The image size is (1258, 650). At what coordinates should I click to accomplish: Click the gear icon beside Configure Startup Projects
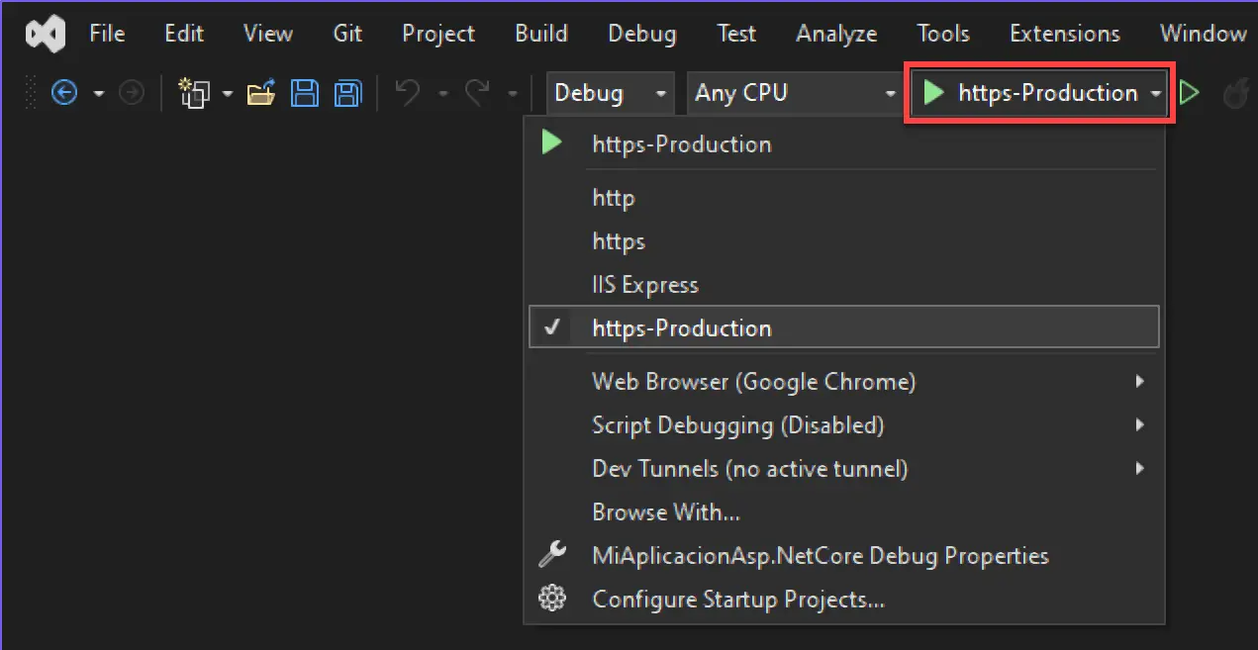click(551, 599)
